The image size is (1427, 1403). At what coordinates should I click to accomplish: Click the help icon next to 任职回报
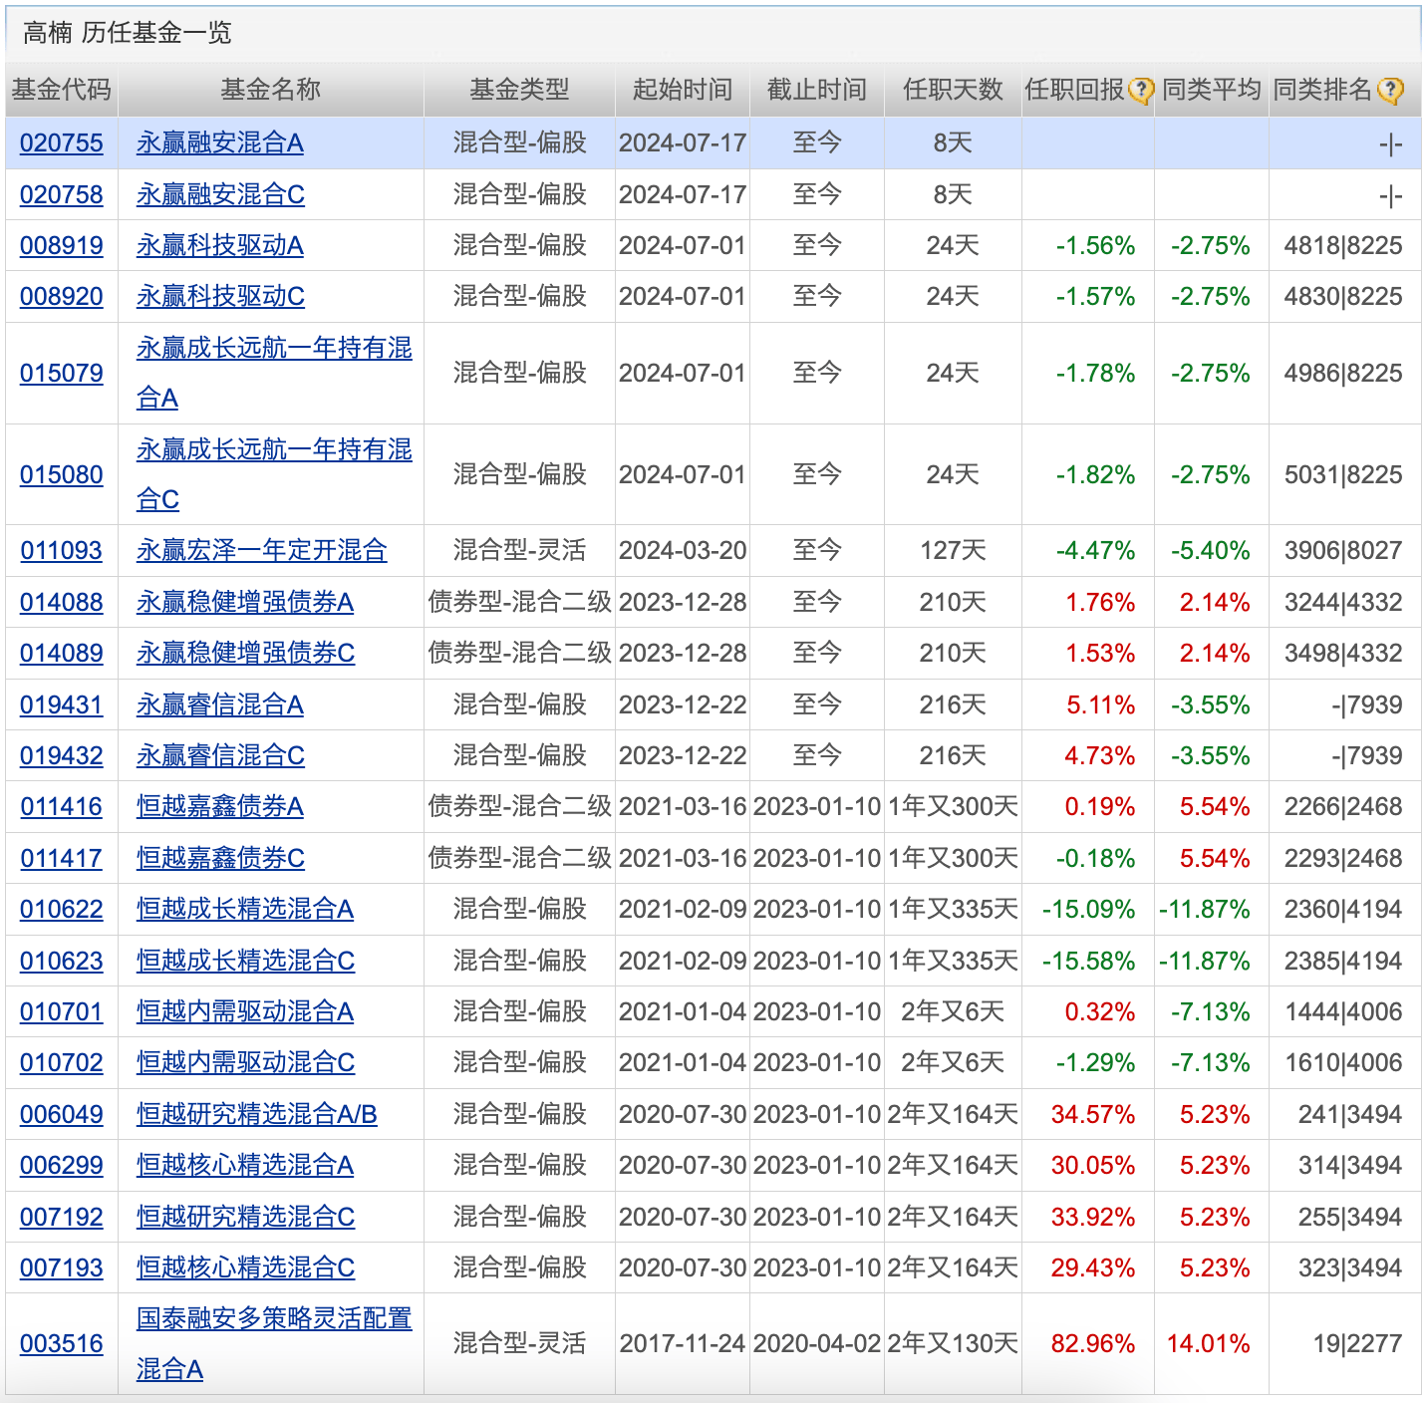[x=1140, y=91]
